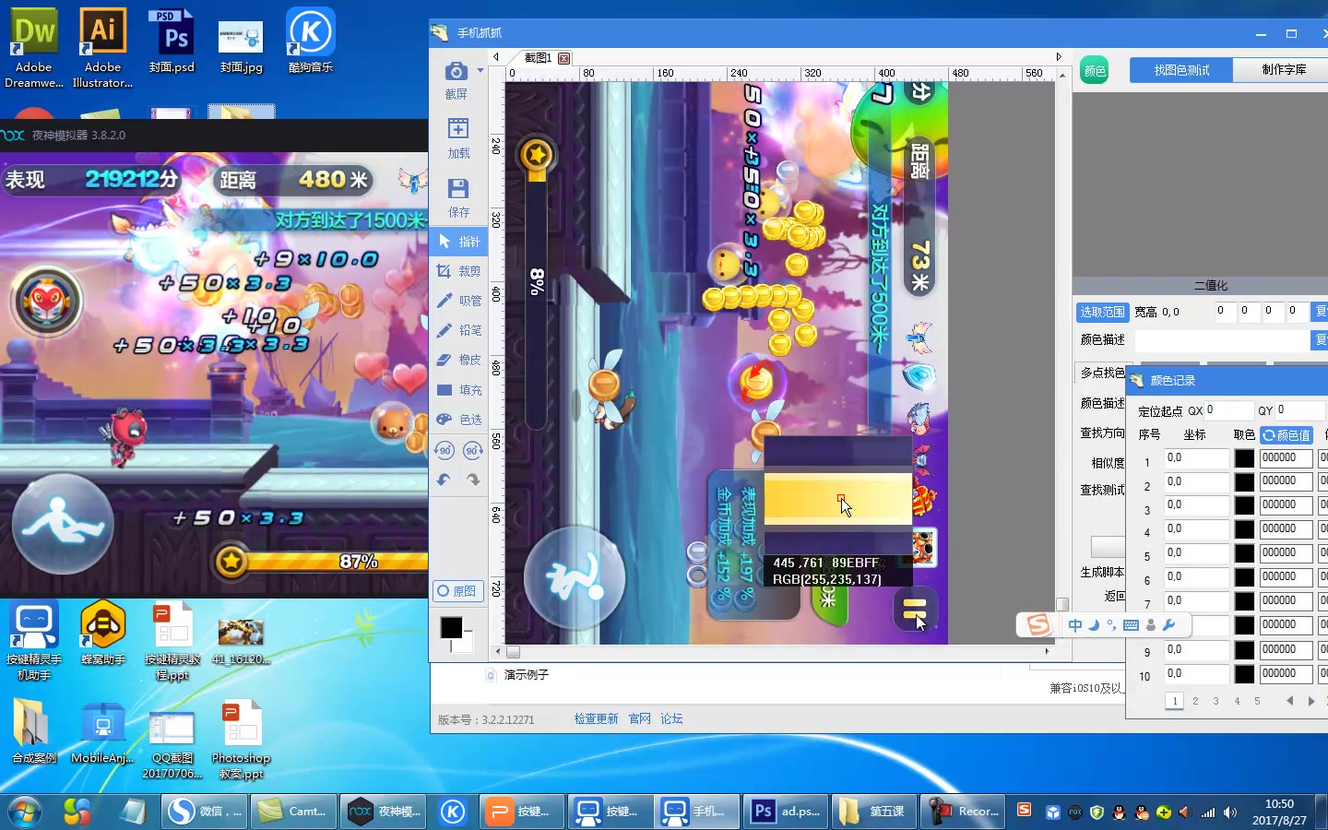Switch to the 微信 taskbar button
This screenshot has width=1328, height=830.
[x=204, y=812]
